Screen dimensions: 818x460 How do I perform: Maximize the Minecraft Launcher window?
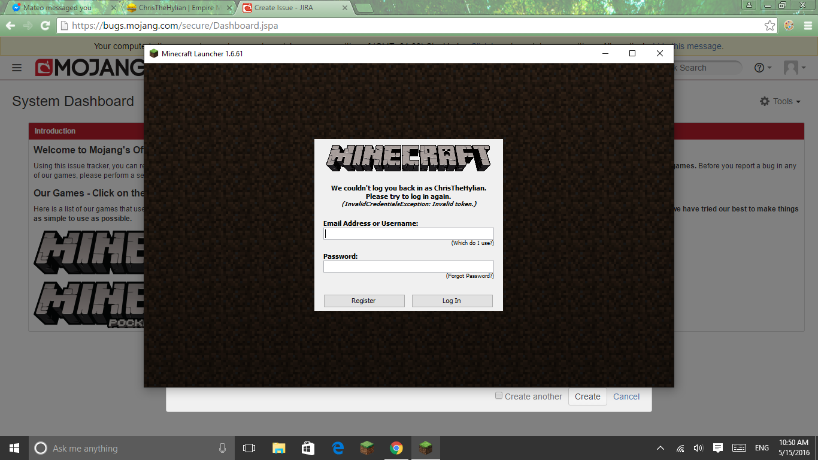coord(632,53)
